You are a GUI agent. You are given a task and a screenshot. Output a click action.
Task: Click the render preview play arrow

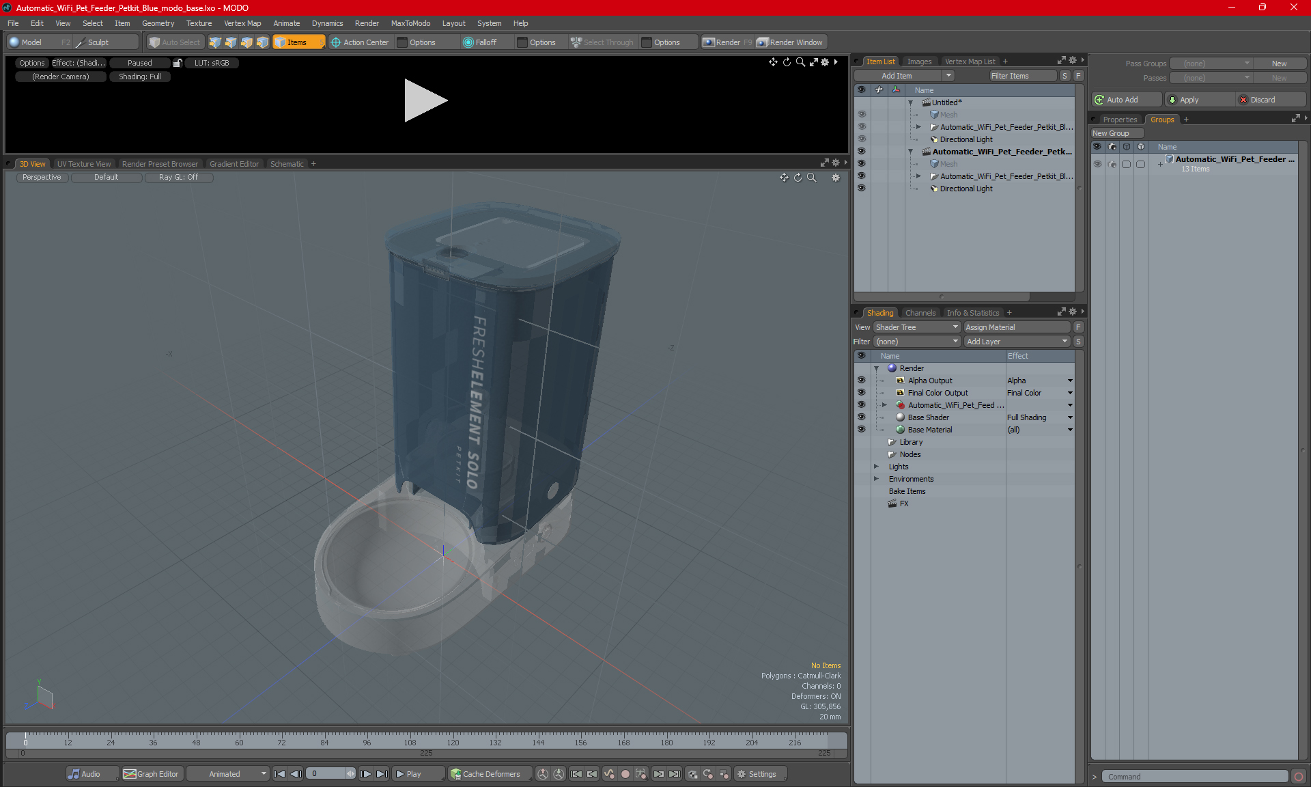click(x=425, y=100)
